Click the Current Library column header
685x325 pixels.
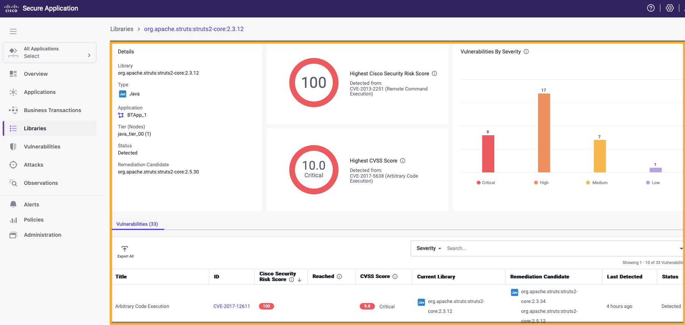[x=436, y=277]
